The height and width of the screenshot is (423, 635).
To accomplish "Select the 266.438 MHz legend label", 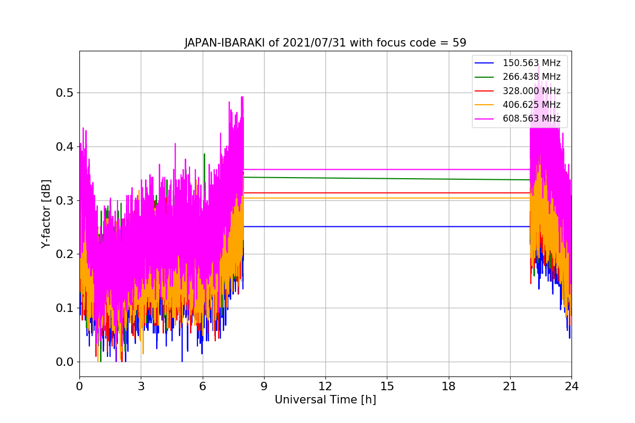I will tap(531, 77).
